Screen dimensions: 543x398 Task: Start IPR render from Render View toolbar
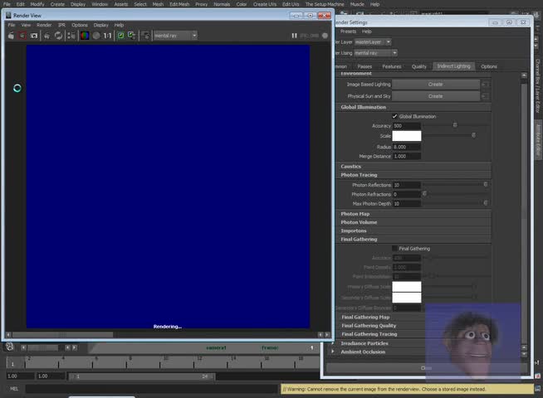pos(46,36)
